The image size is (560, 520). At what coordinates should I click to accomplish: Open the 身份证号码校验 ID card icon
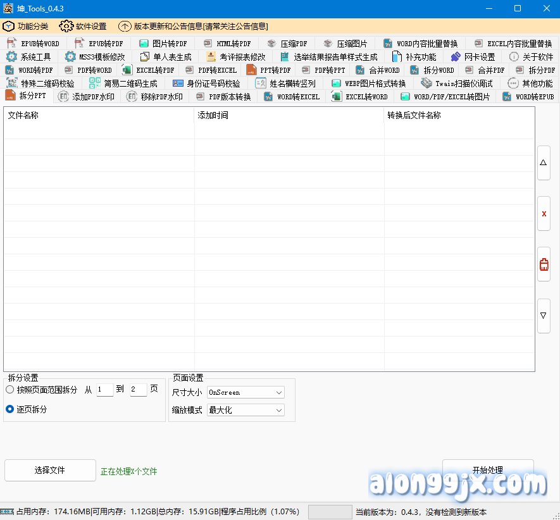pyautogui.click(x=178, y=84)
